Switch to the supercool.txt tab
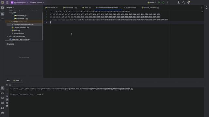This screenshot has height=117, width=209. 130,7
